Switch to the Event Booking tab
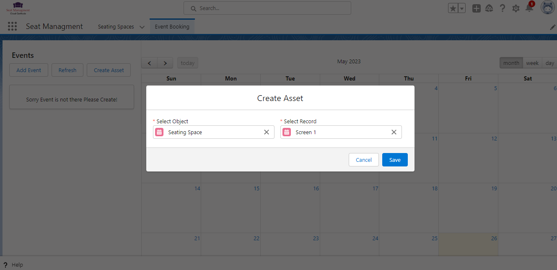 [x=172, y=26]
